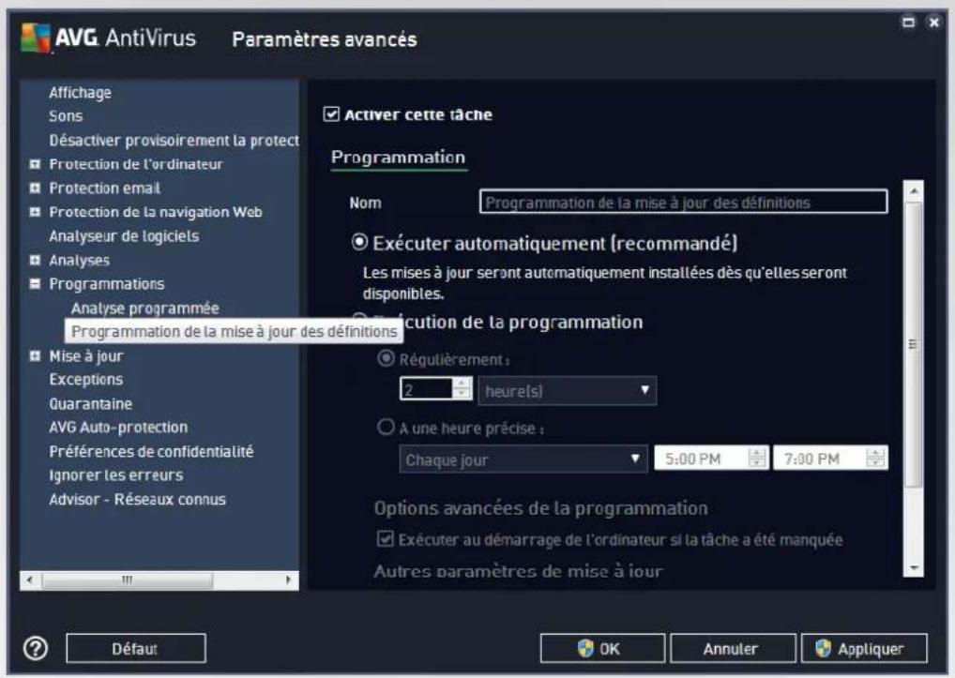Select the 'Régulièrement' radio option
Image resolution: width=955 pixels, height=678 pixels.
pyautogui.click(x=386, y=358)
